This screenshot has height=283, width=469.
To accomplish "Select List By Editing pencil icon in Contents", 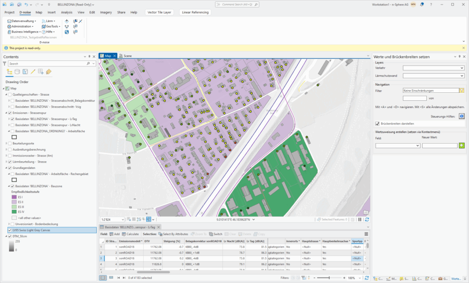I will click(x=33, y=71).
